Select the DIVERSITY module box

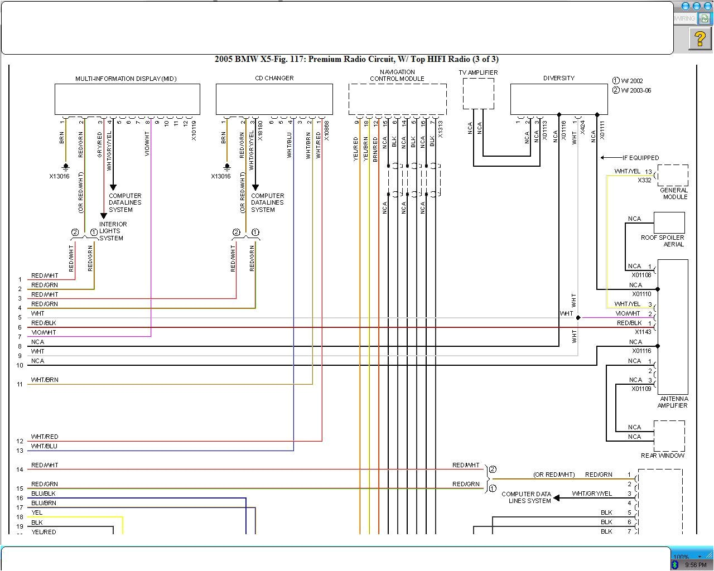click(x=558, y=98)
